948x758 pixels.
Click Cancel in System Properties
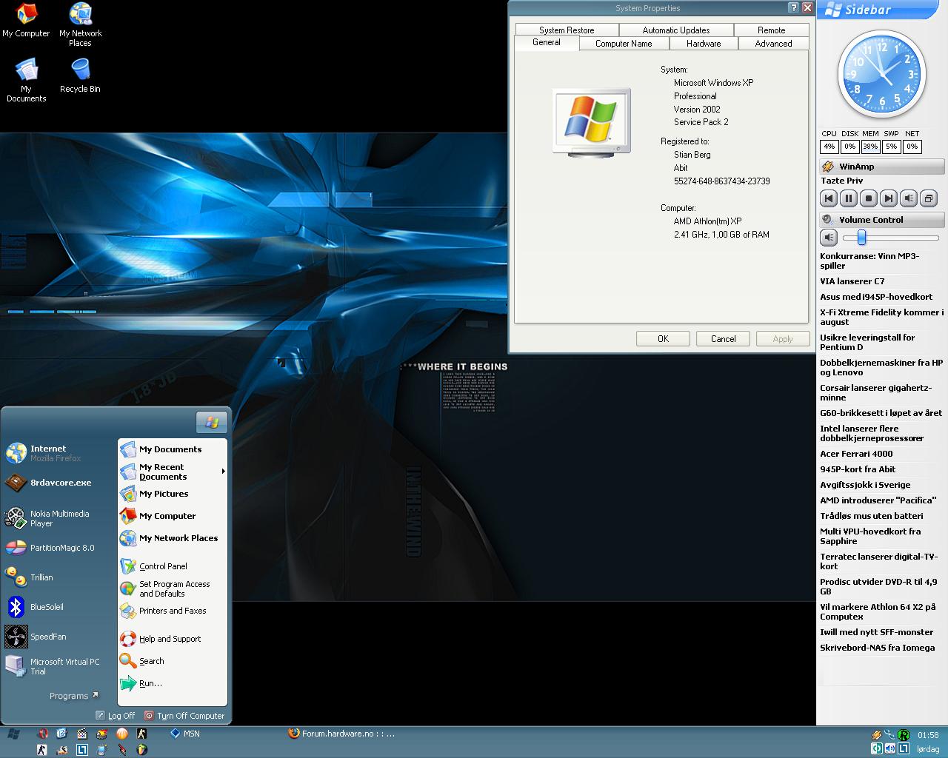point(724,338)
